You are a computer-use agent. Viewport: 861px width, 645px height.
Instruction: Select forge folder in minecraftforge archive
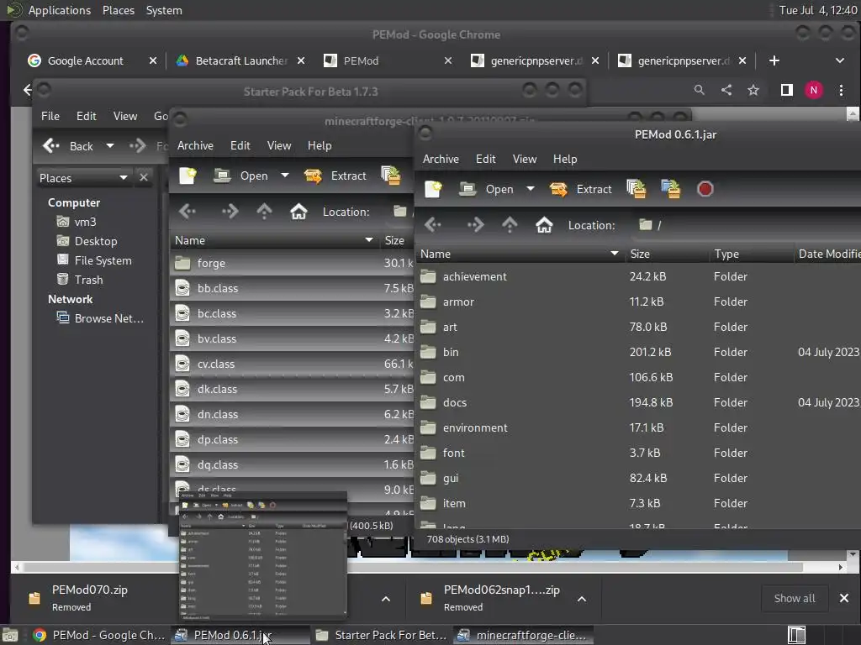coord(292,263)
